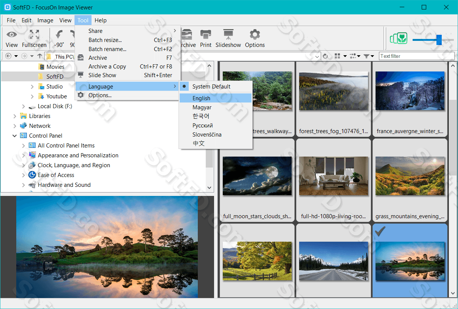Set language to Slovenščina
Screen dimensions: 458x309
216,135
